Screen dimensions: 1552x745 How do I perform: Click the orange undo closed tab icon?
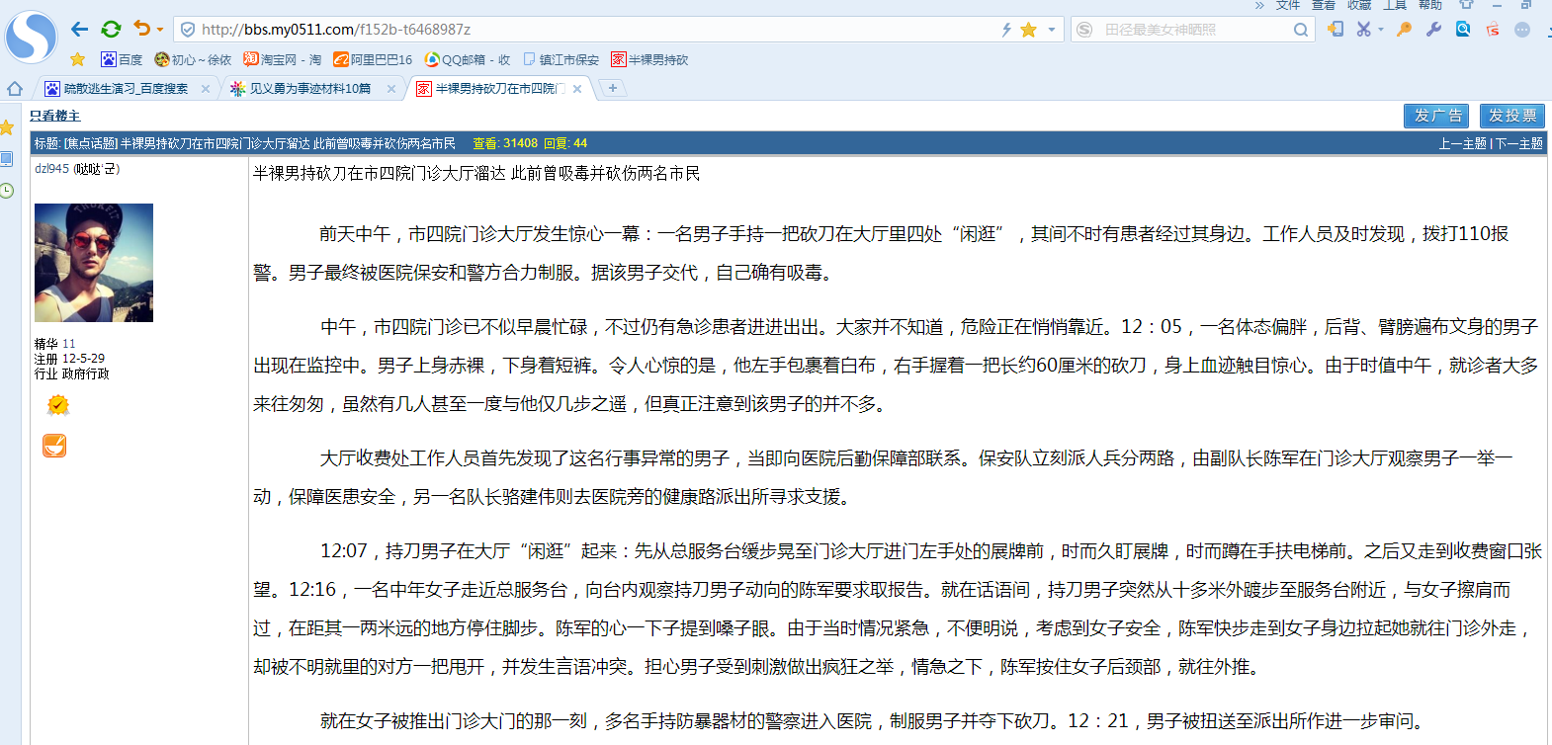[x=142, y=29]
